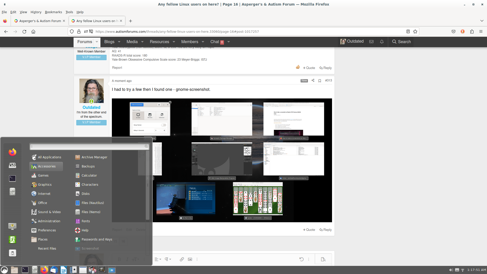Insert an image in the reply editor
The image size is (487, 274).
click(190, 259)
